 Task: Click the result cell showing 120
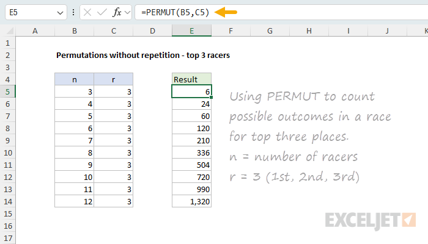pos(191,128)
